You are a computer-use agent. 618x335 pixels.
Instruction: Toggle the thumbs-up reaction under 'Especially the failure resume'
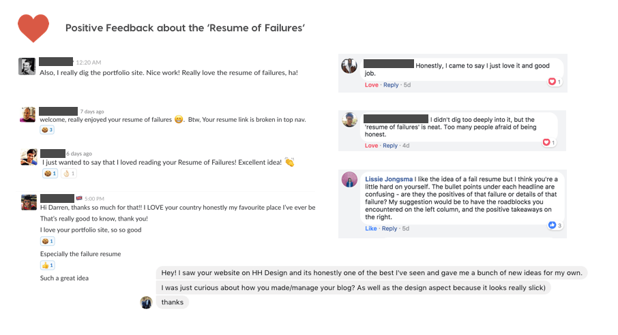47,265
